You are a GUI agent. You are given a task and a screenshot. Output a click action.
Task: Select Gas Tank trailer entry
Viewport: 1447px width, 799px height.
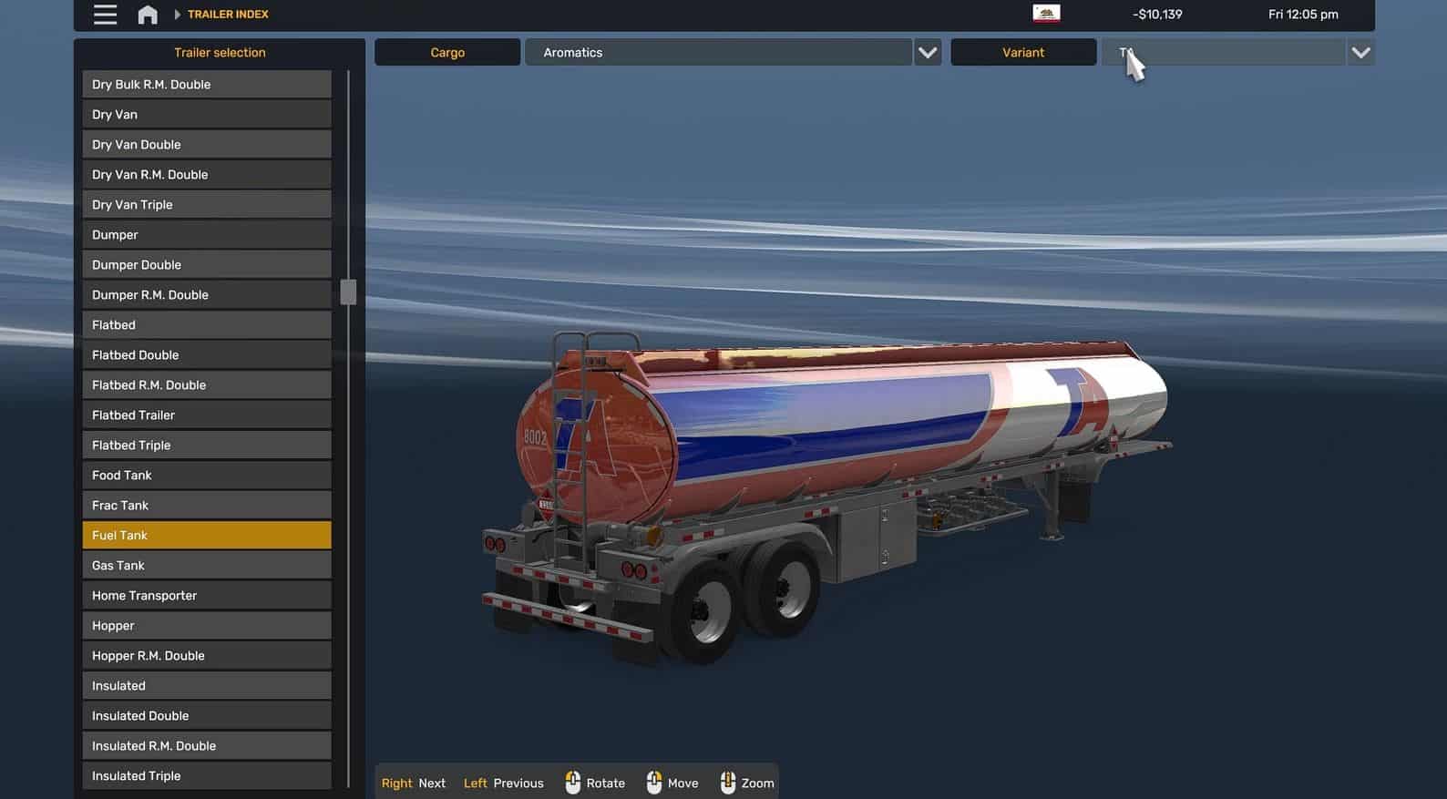(207, 566)
